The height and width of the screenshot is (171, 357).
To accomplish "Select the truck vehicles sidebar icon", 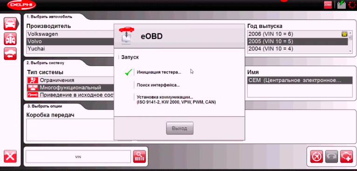I will pyautogui.click(x=10, y=39).
